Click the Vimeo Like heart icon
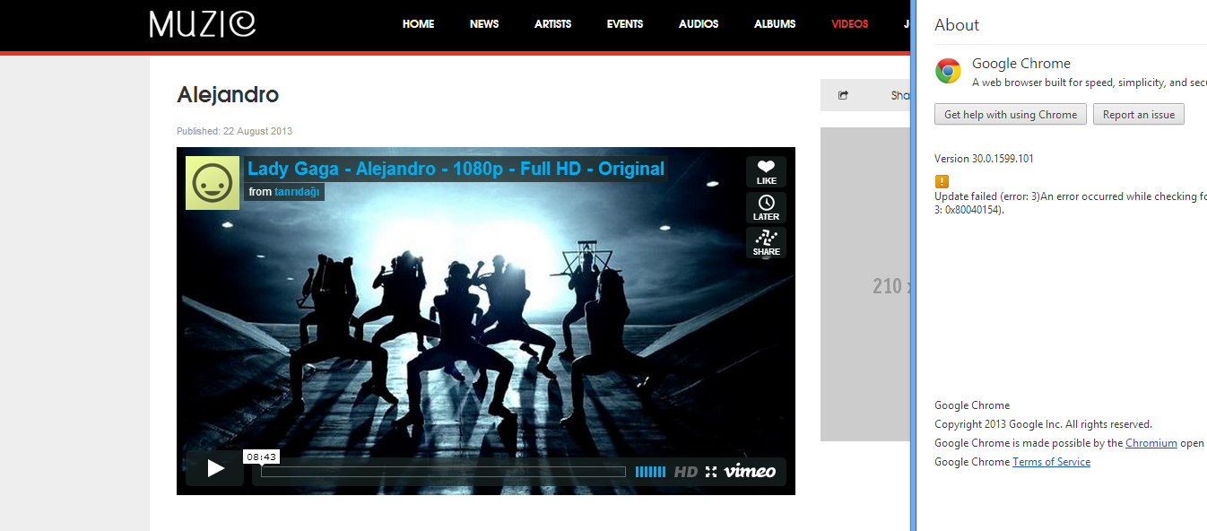Image resolution: width=1207 pixels, height=531 pixels. click(766, 172)
